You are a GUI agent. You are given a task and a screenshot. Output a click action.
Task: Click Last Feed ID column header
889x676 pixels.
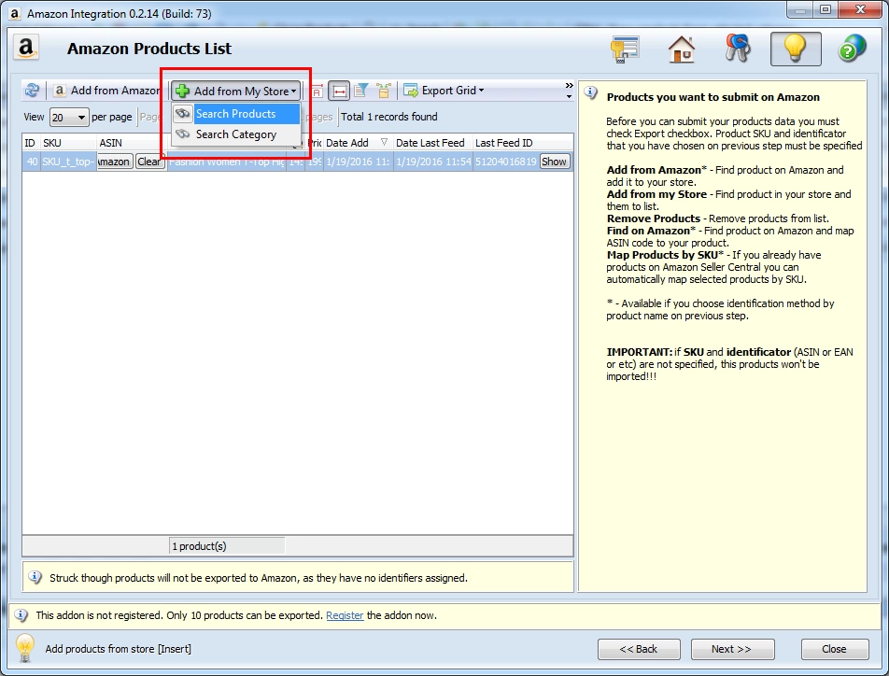(523, 143)
